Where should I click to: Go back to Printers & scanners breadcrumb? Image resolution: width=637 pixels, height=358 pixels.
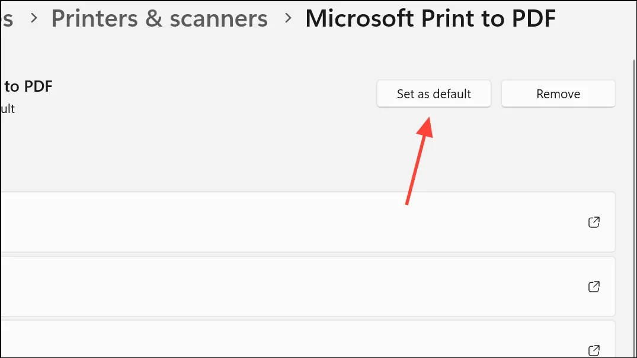[159, 19]
